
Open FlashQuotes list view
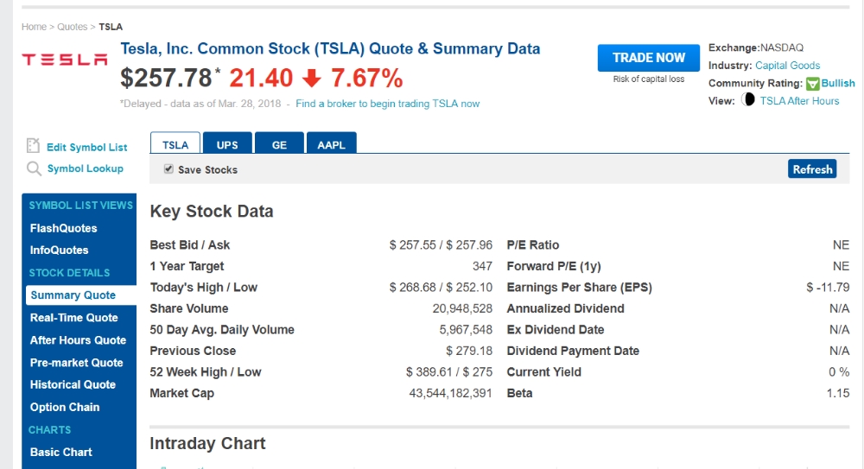(x=64, y=228)
